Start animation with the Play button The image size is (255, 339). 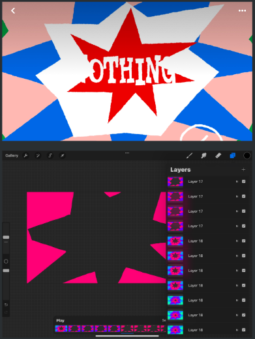pos(60,320)
